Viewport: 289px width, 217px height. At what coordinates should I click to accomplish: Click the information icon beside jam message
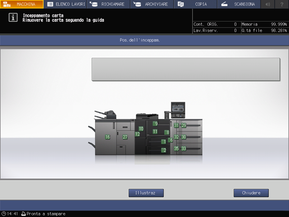click(13, 17)
